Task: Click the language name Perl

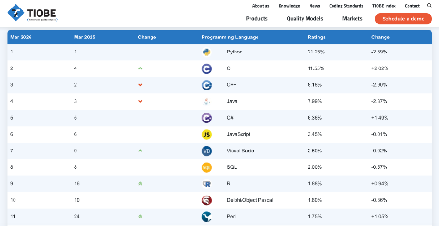Action: click(x=231, y=217)
